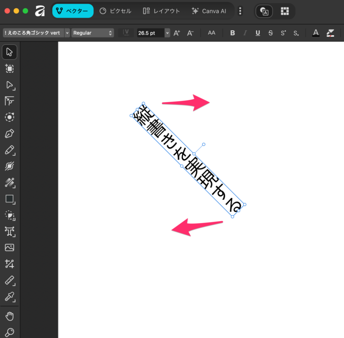Image resolution: width=344 pixels, height=338 pixels.
Task: Select the Hand view tool
Action: [x=10, y=316]
